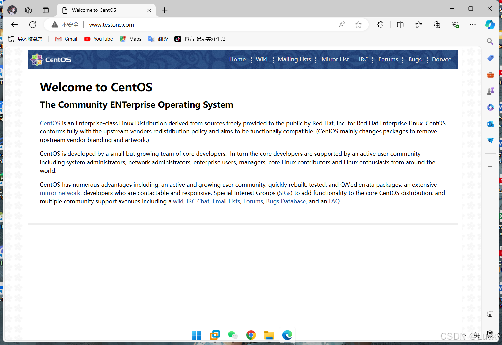Open a new tab with plus button
The width and height of the screenshot is (502, 345).
pyautogui.click(x=165, y=10)
